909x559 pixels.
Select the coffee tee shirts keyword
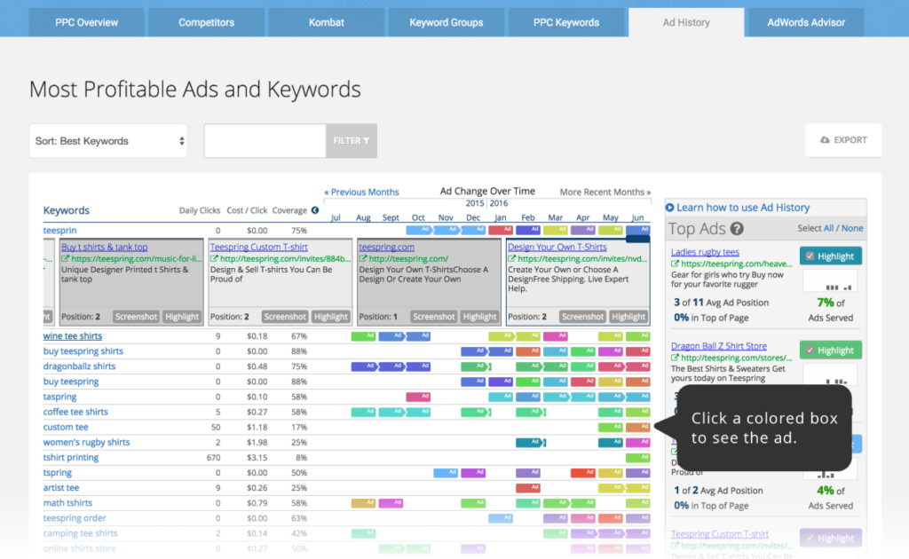(x=75, y=412)
